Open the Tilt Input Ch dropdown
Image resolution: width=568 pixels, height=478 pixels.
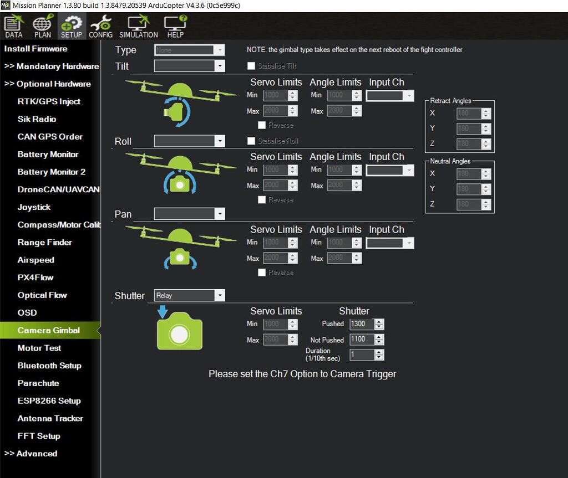click(x=390, y=95)
